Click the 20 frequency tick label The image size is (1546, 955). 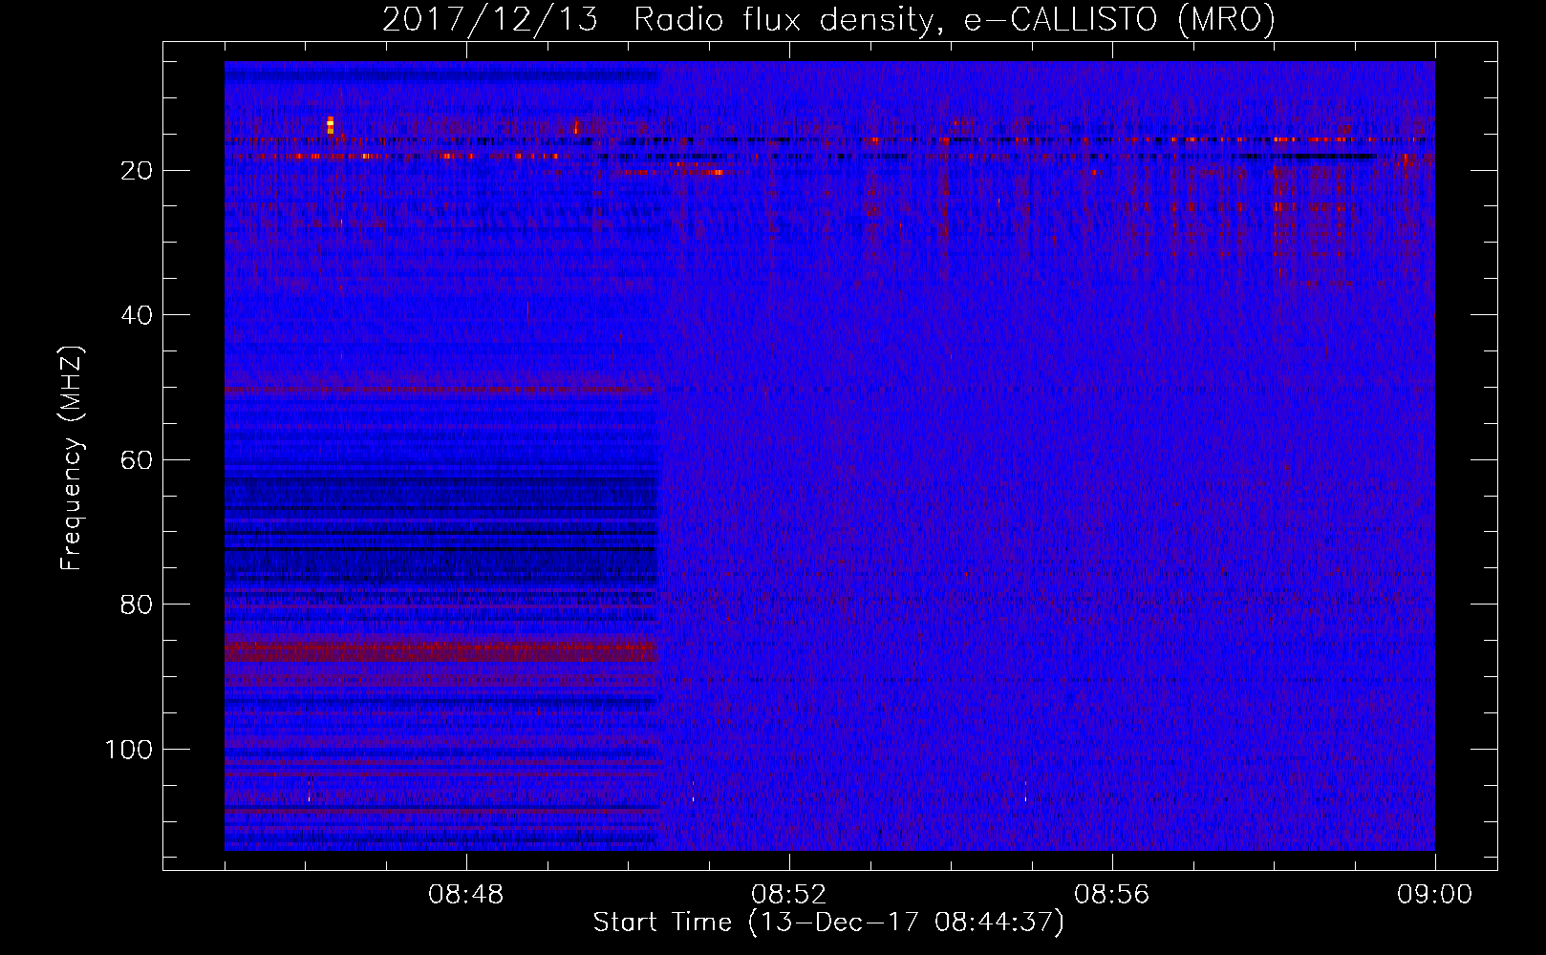pos(138,171)
